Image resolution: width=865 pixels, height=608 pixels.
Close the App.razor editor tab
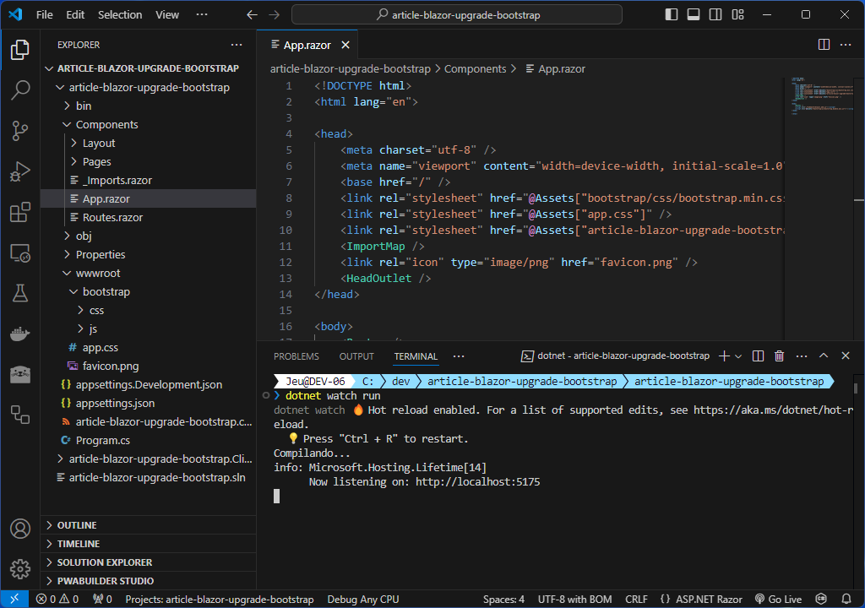[x=345, y=45]
